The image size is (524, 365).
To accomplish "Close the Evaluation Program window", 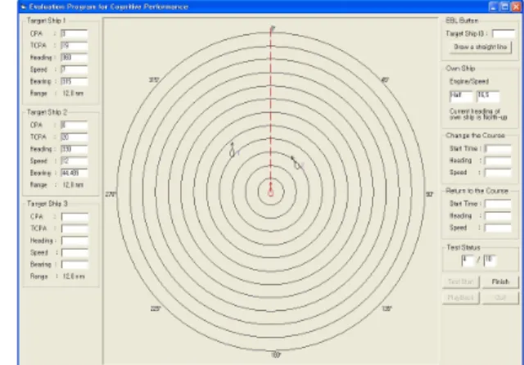I will coord(517,7).
